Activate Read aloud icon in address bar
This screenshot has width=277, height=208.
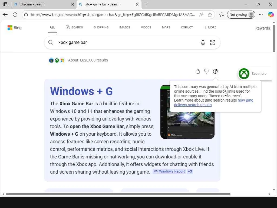pos(201,15)
